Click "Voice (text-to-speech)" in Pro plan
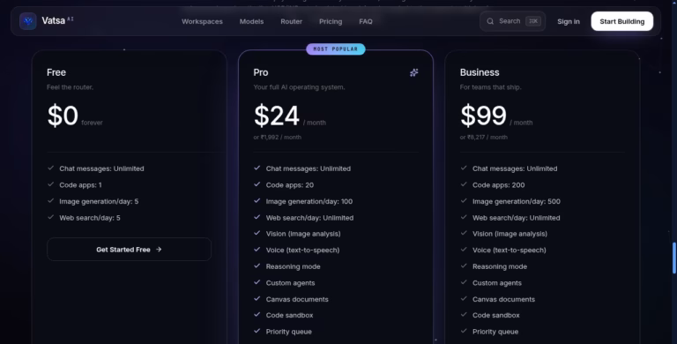 pos(302,251)
